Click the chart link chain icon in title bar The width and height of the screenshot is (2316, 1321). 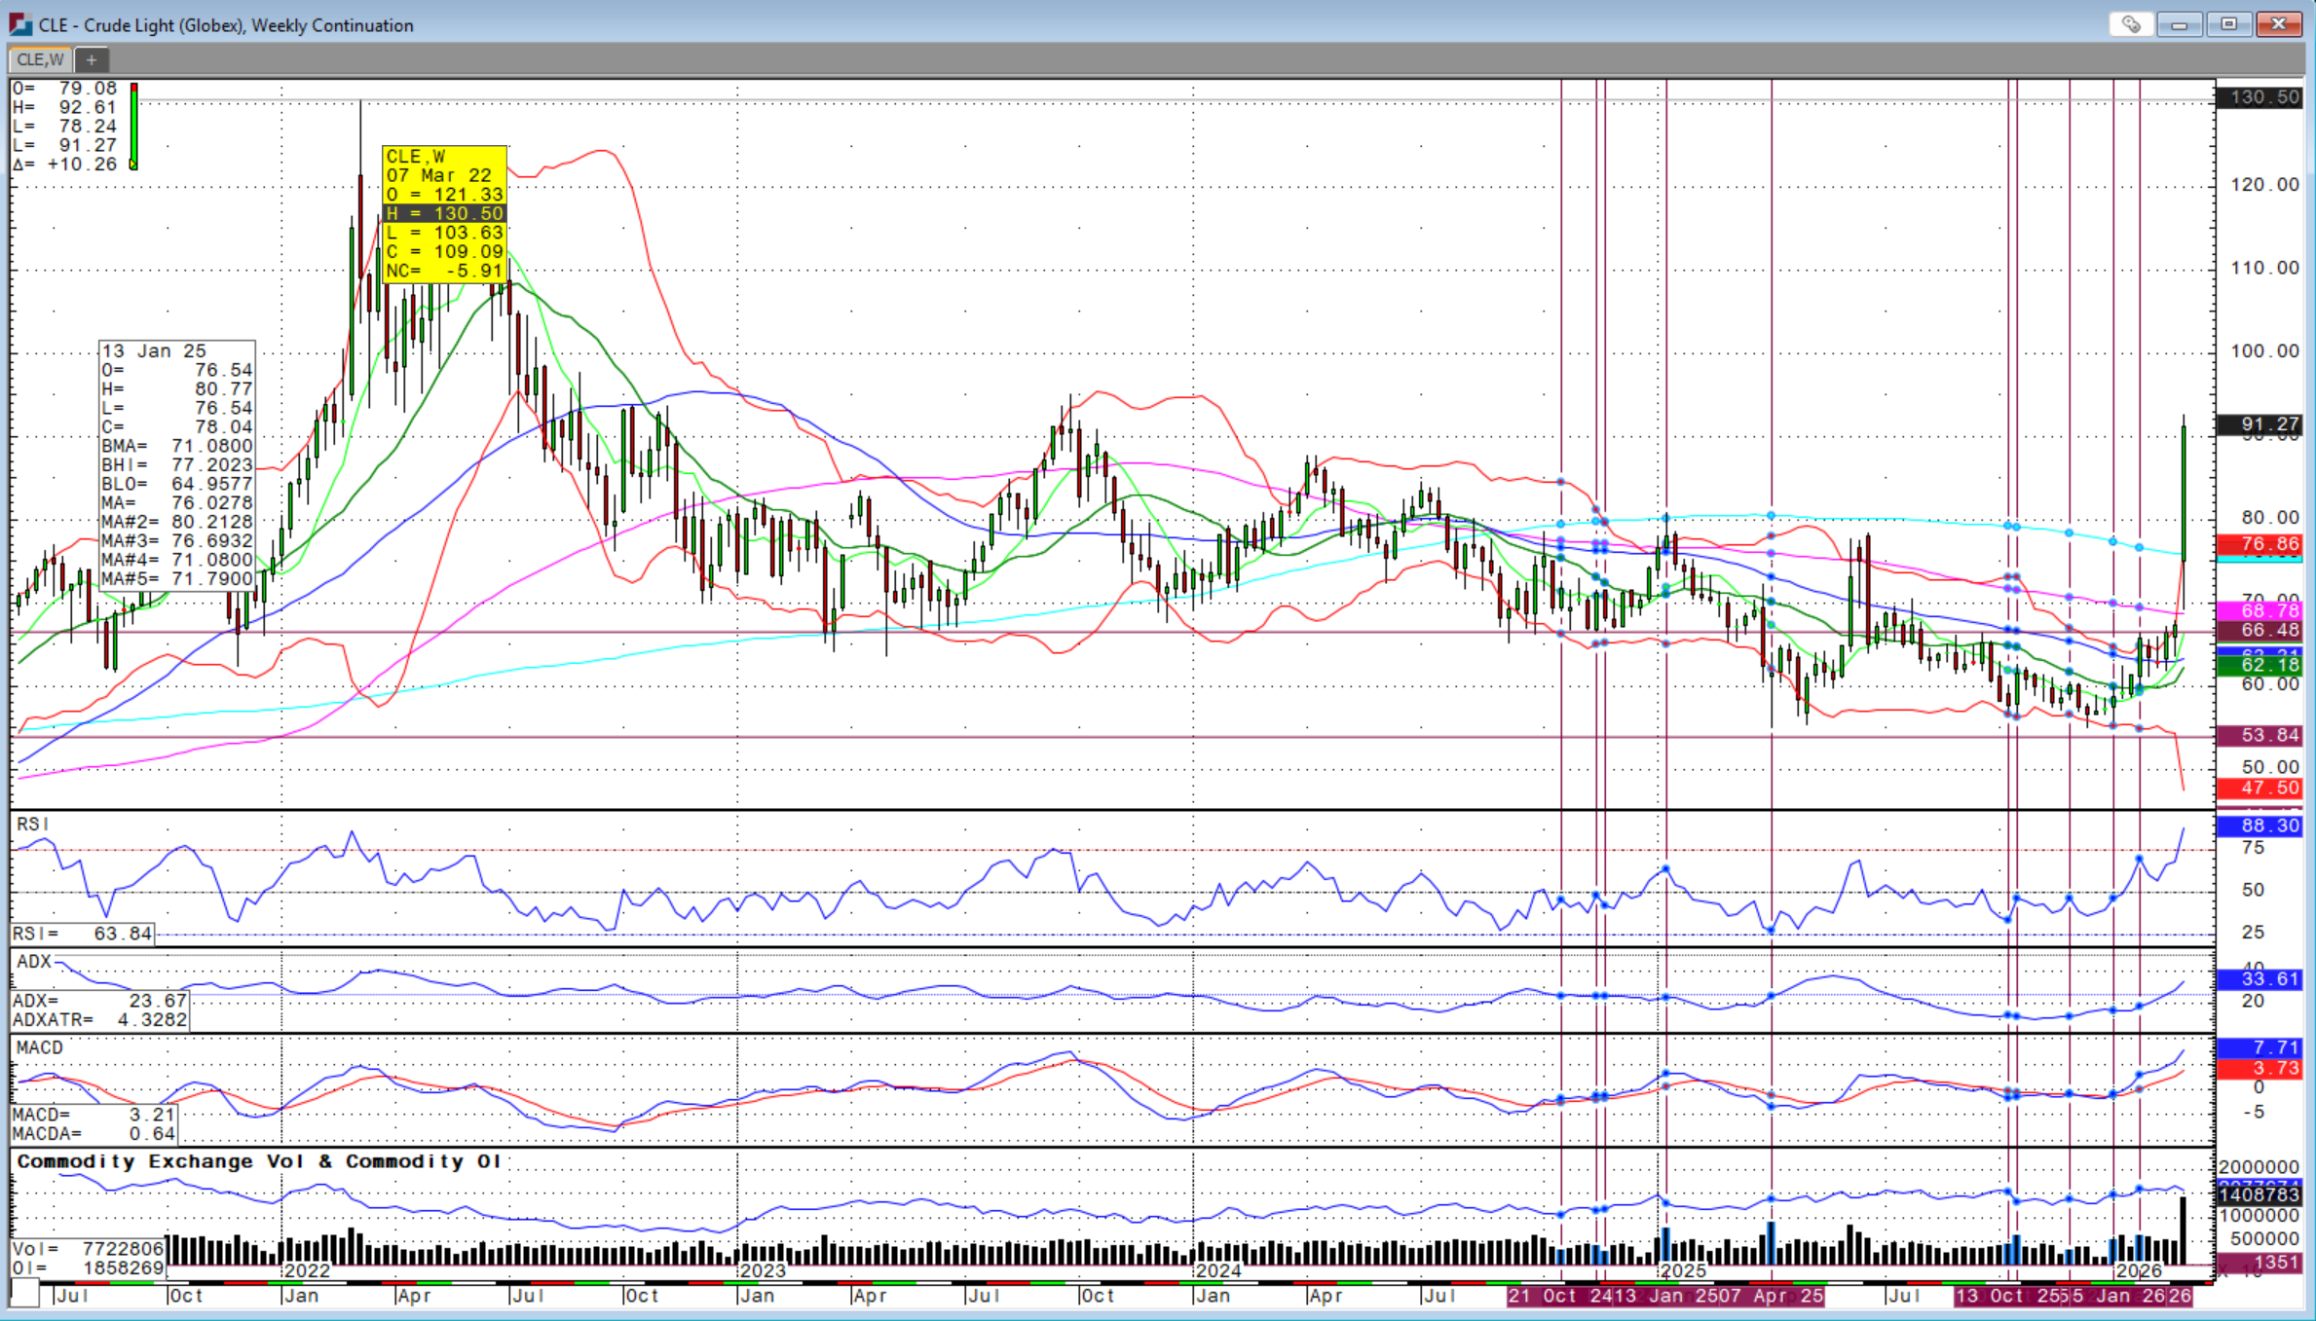(x=2130, y=24)
